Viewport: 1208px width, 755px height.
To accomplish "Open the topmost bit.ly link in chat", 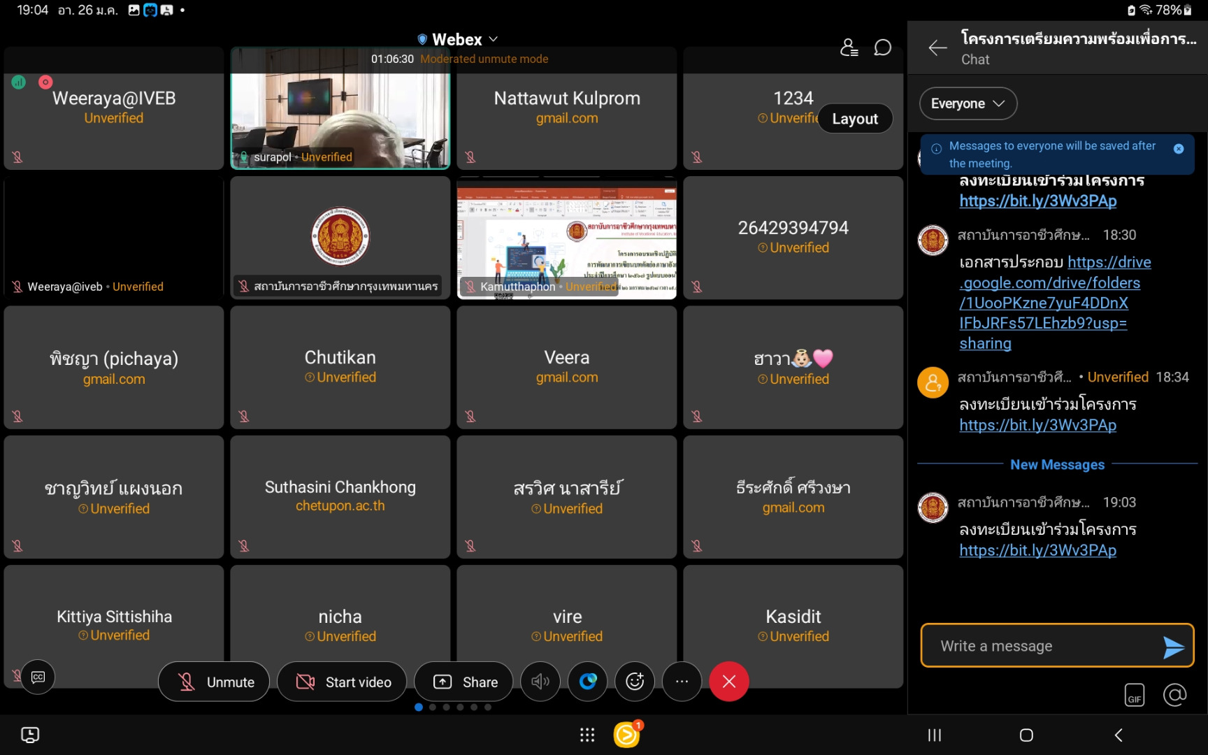I will click(x=1037, y=201).
